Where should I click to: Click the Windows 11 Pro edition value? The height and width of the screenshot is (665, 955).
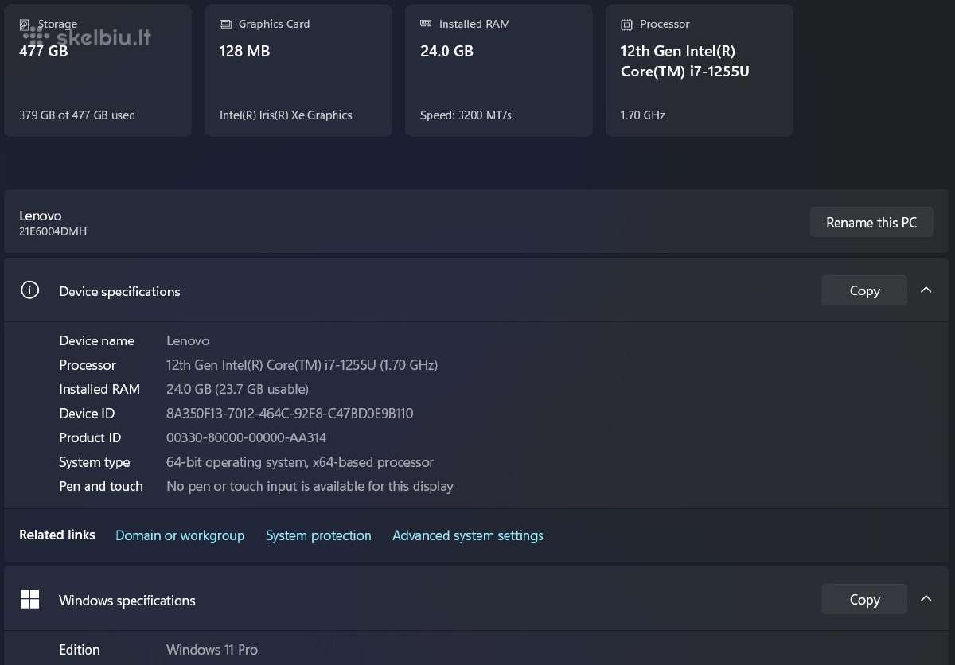[x=212, y=650]
